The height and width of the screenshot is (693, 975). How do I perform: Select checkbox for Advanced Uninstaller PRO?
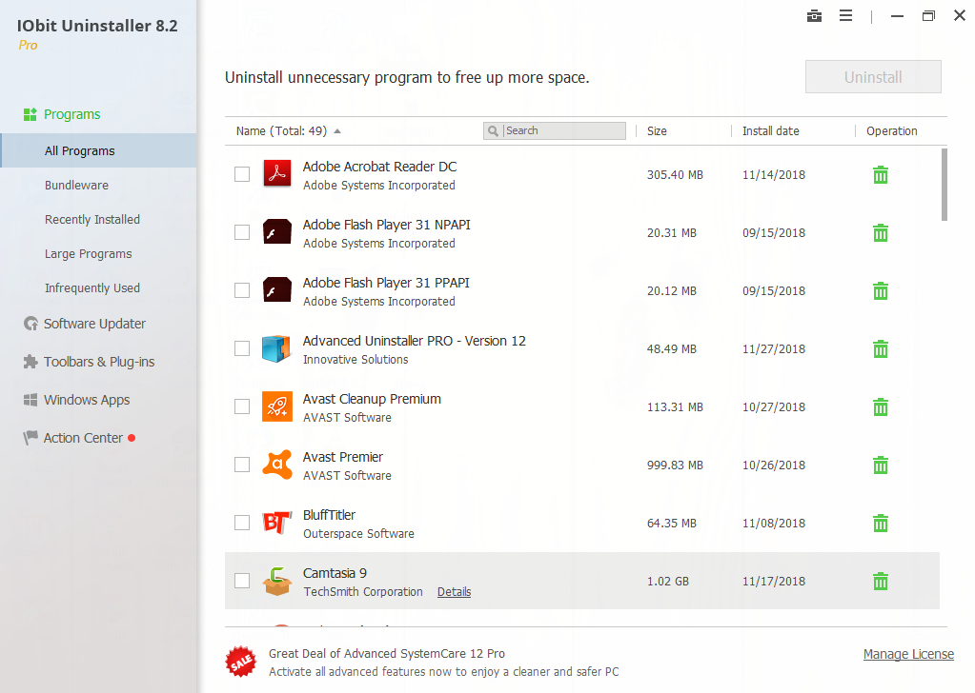242,348
